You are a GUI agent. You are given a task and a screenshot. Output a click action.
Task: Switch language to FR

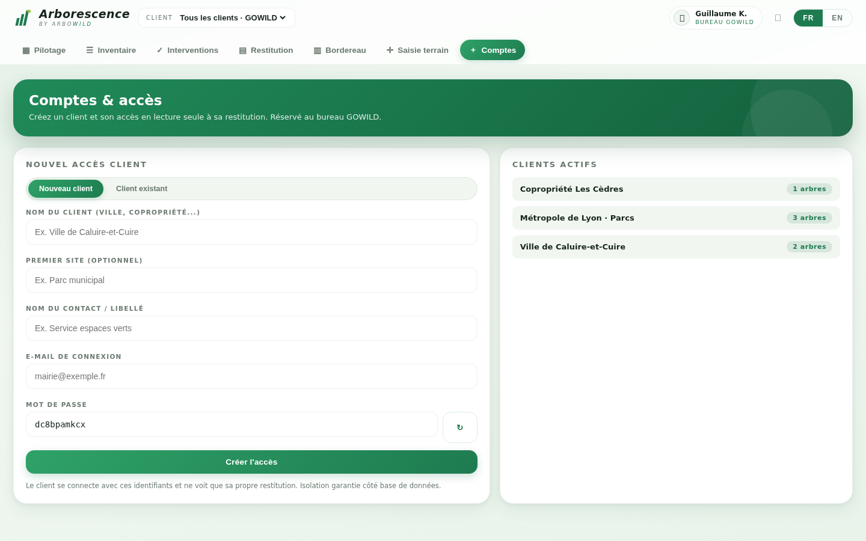click(808, 18)
